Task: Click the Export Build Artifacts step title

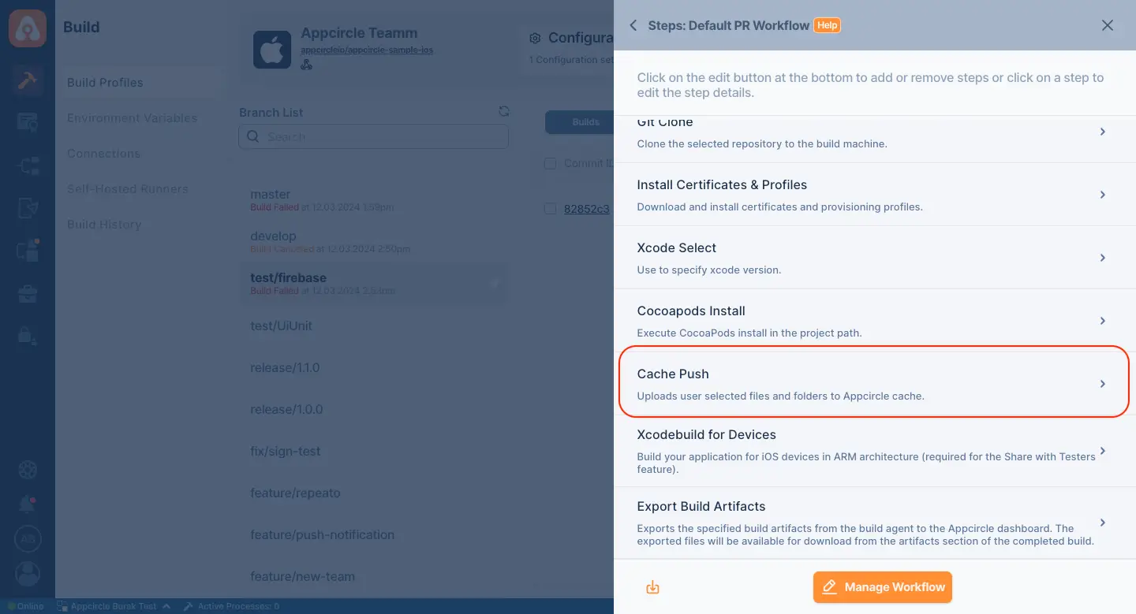Action: tap(701, 507)
